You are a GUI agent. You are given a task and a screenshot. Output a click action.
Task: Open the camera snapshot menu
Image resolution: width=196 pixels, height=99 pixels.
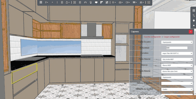(x=121, y=2)
